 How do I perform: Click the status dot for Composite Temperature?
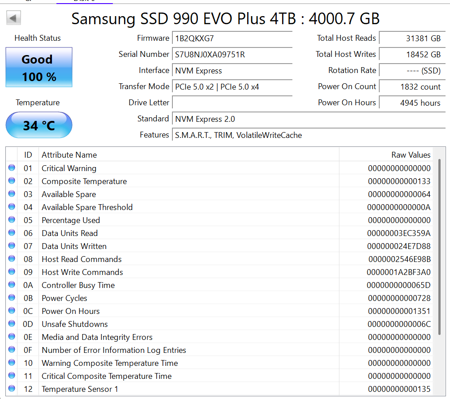pyautogui.click(x=12, y=180)
